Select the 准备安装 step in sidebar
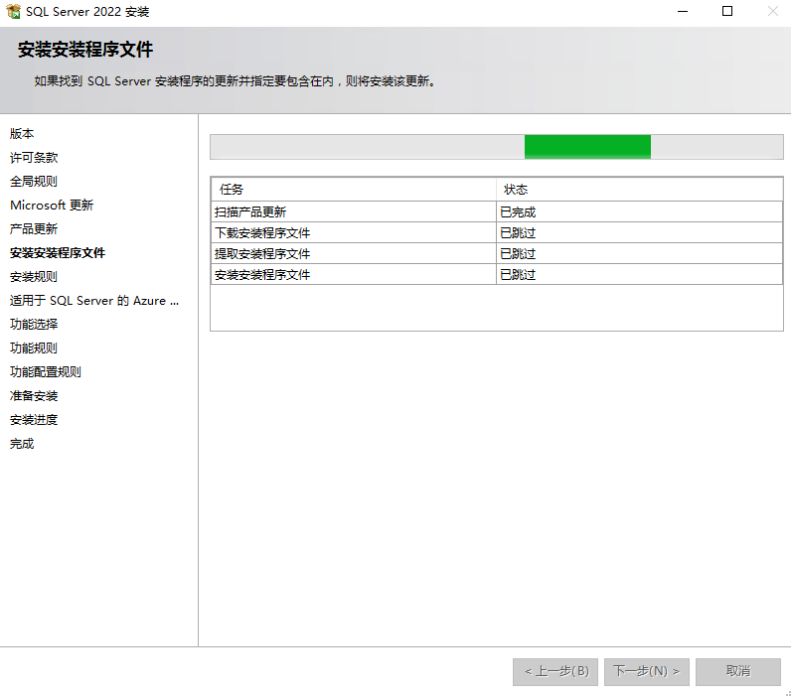The height and width of the screenshot is (696, 791). pyautogui.click(x=34, y=395)
